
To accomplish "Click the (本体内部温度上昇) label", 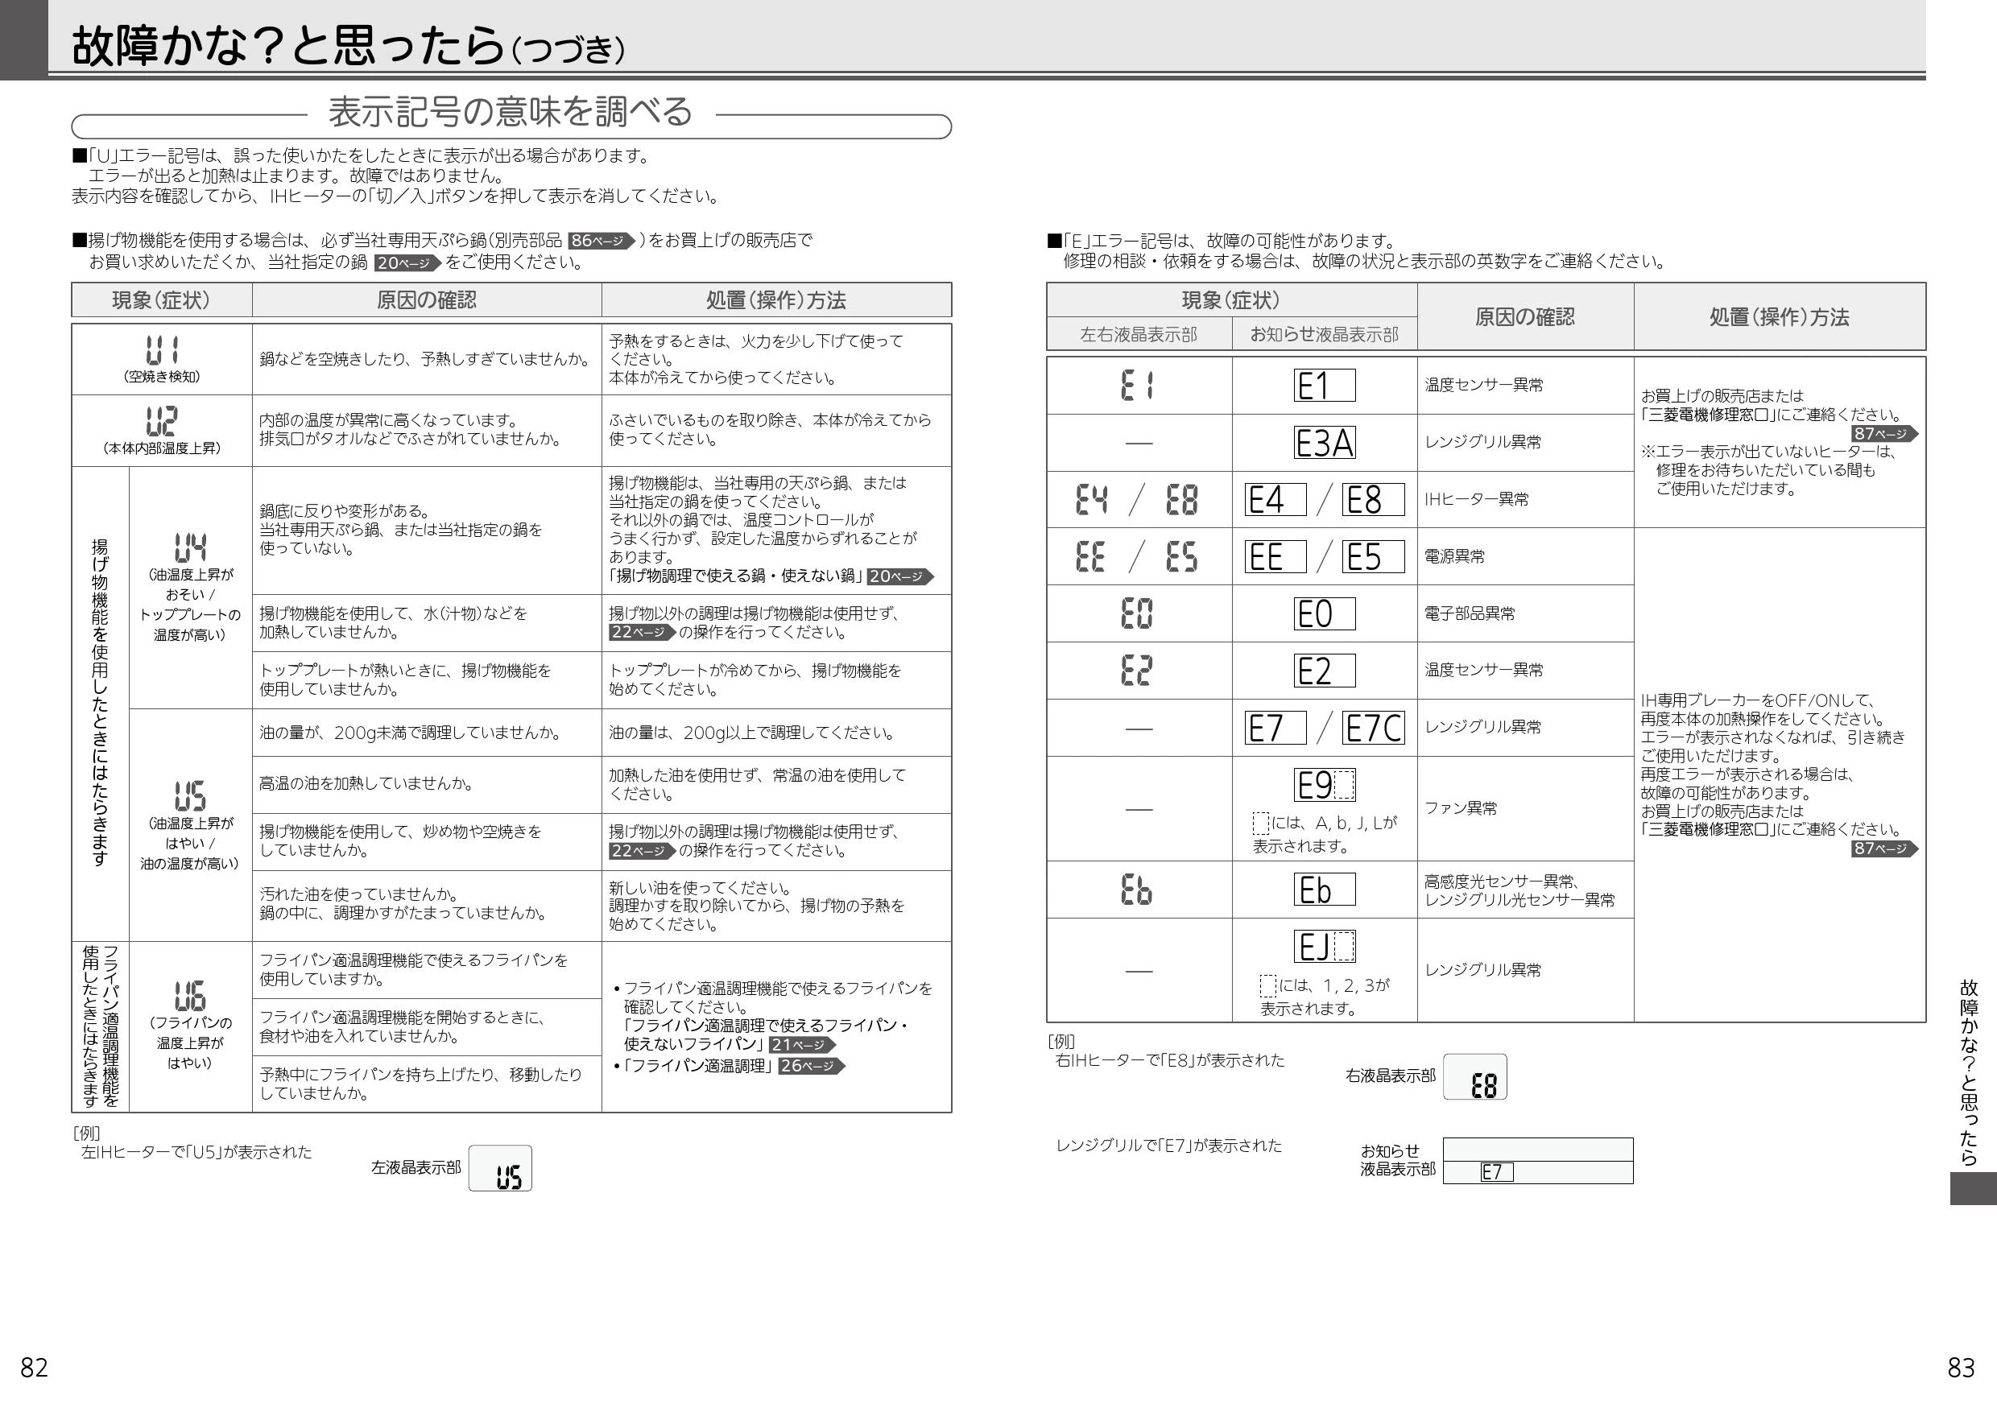I will [x=162, y=448].
